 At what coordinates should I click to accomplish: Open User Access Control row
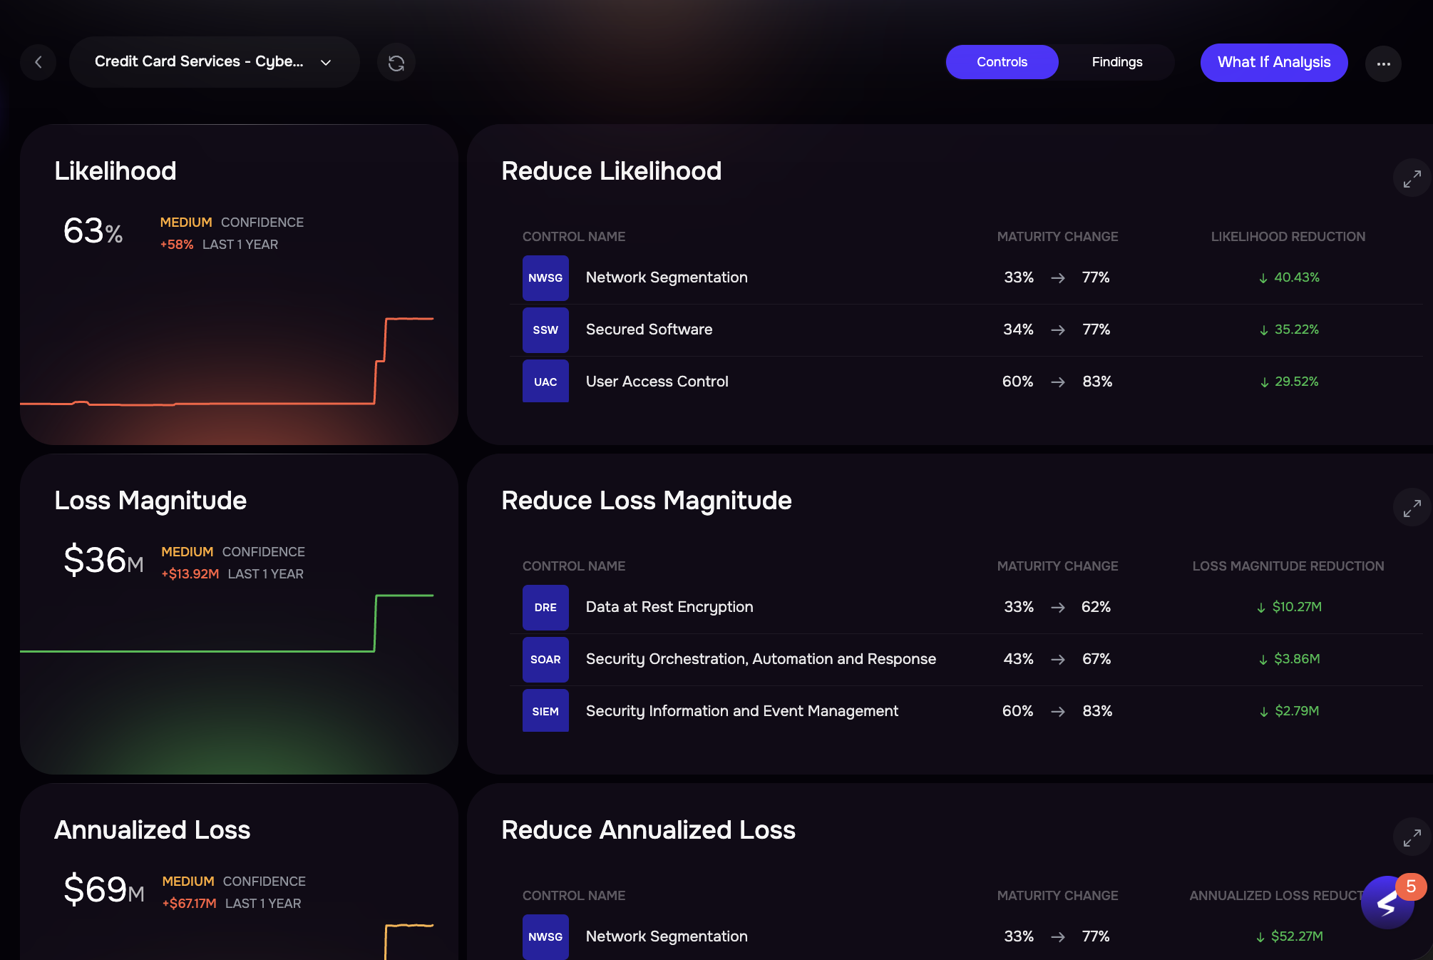pyautogui.click(x=657, y=382)
